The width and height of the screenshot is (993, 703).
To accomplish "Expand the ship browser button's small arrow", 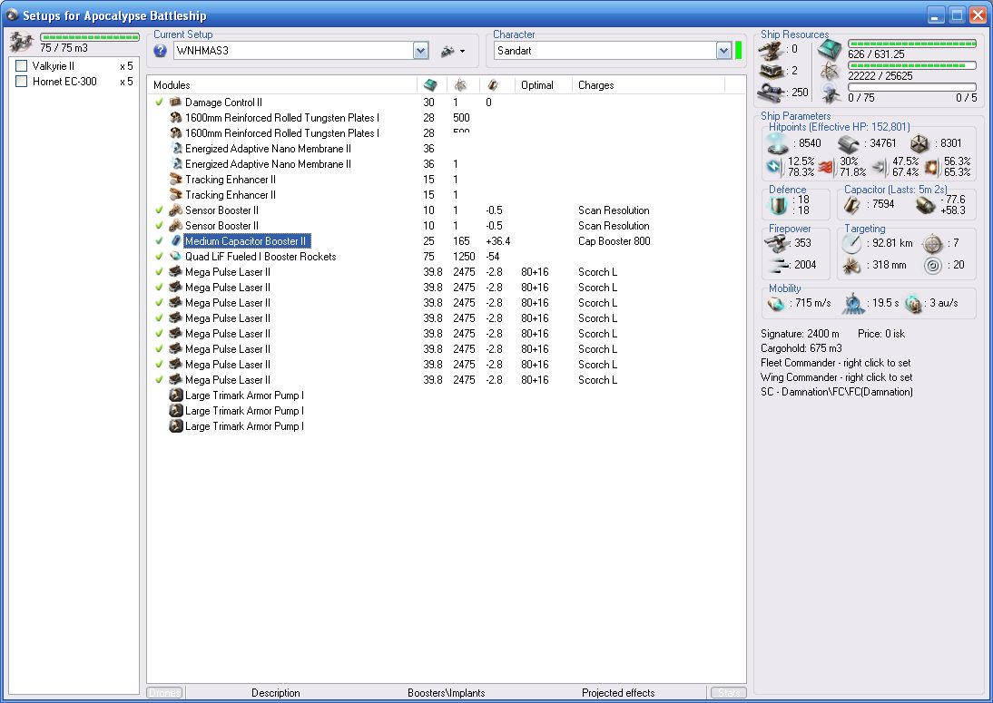I will 462,52.
